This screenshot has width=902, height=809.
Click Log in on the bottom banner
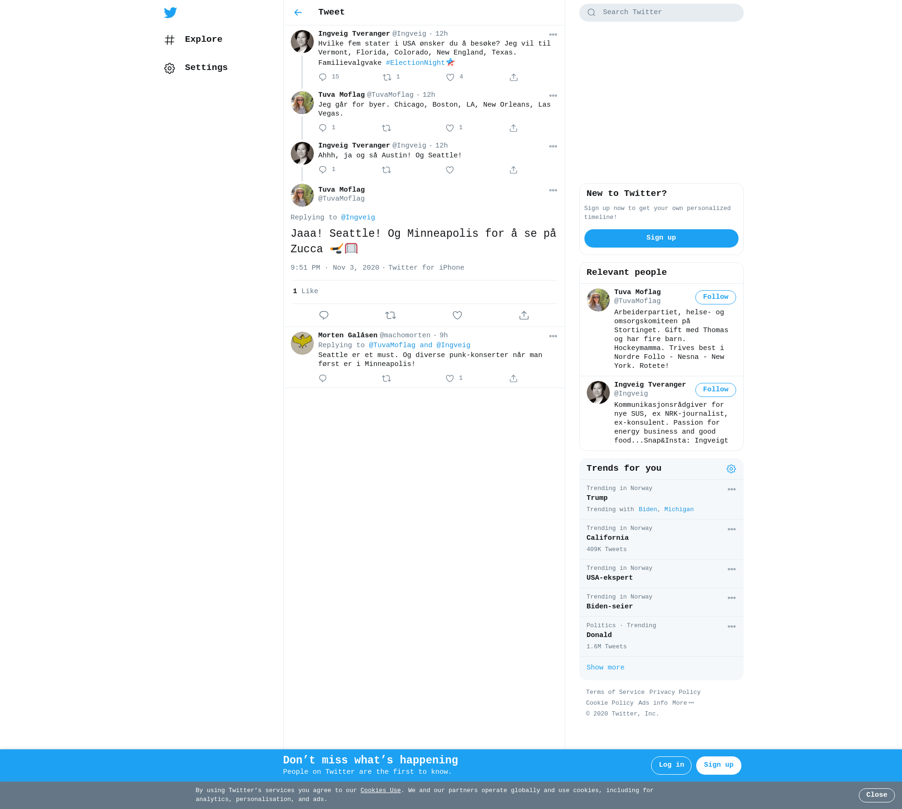pyautogui.click(x=671, y=765)
